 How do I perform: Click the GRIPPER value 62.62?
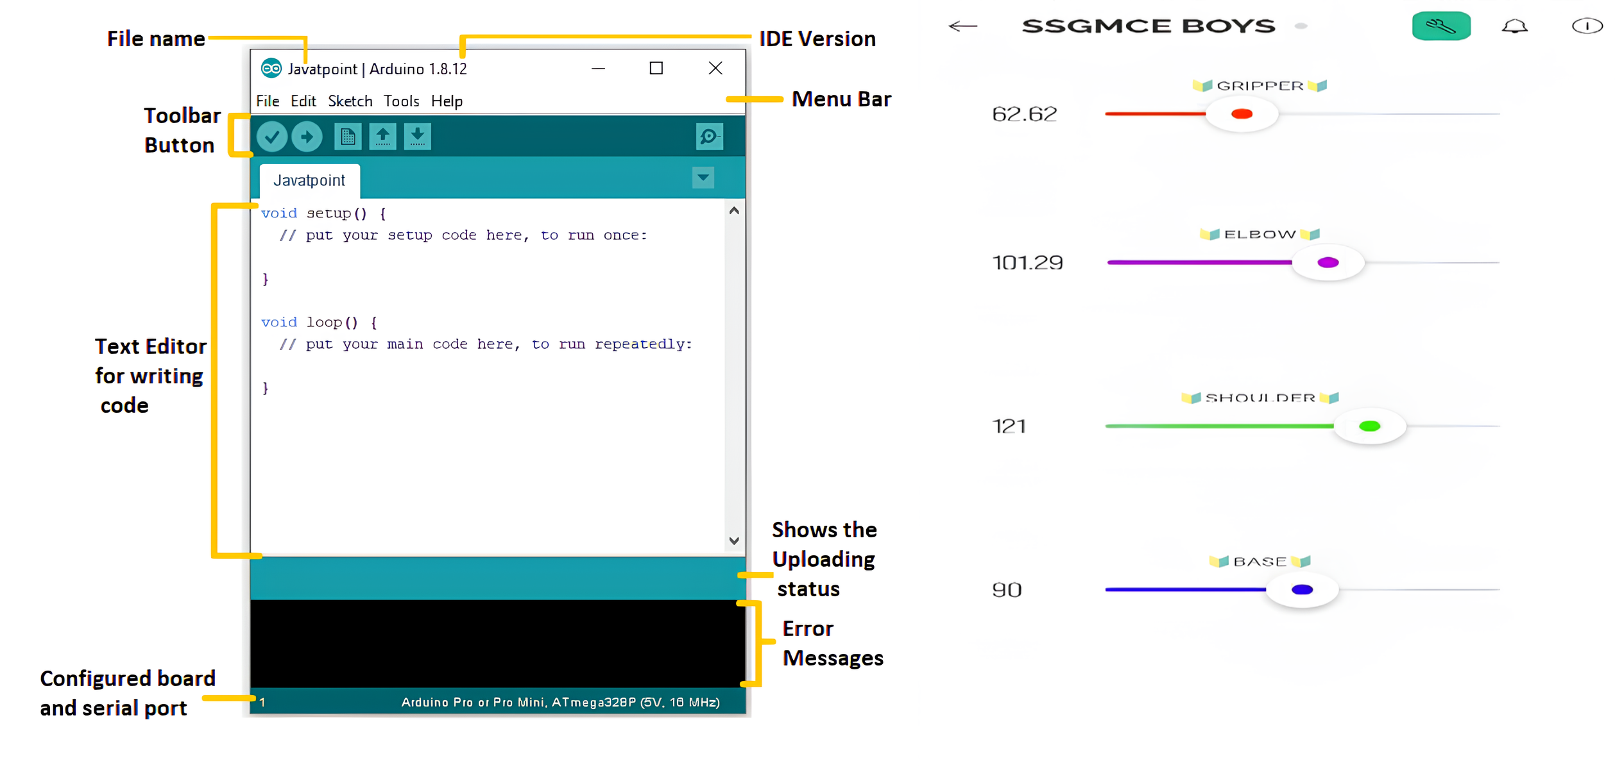click(x=1024, y=114)
